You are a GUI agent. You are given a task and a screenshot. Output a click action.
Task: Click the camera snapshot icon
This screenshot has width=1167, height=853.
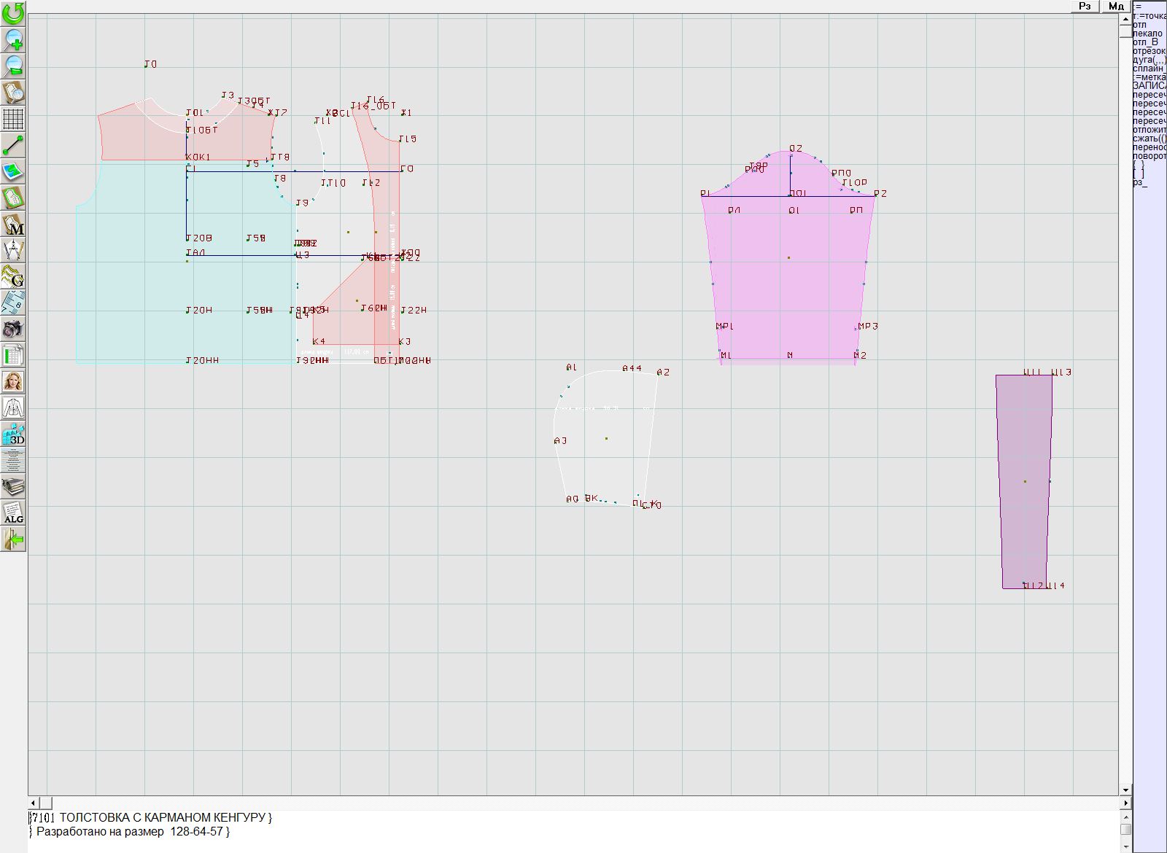[x=13, y=329]
